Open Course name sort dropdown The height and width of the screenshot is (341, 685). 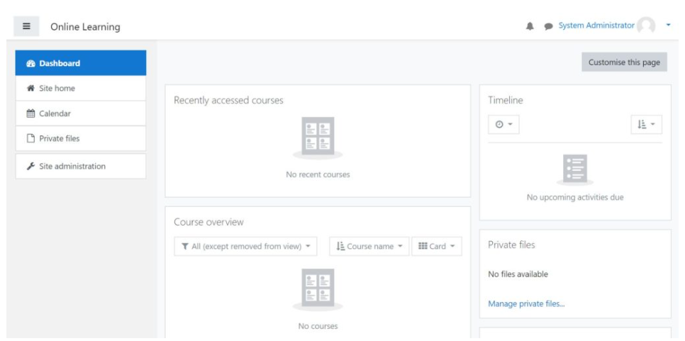[x=369, y=246]
